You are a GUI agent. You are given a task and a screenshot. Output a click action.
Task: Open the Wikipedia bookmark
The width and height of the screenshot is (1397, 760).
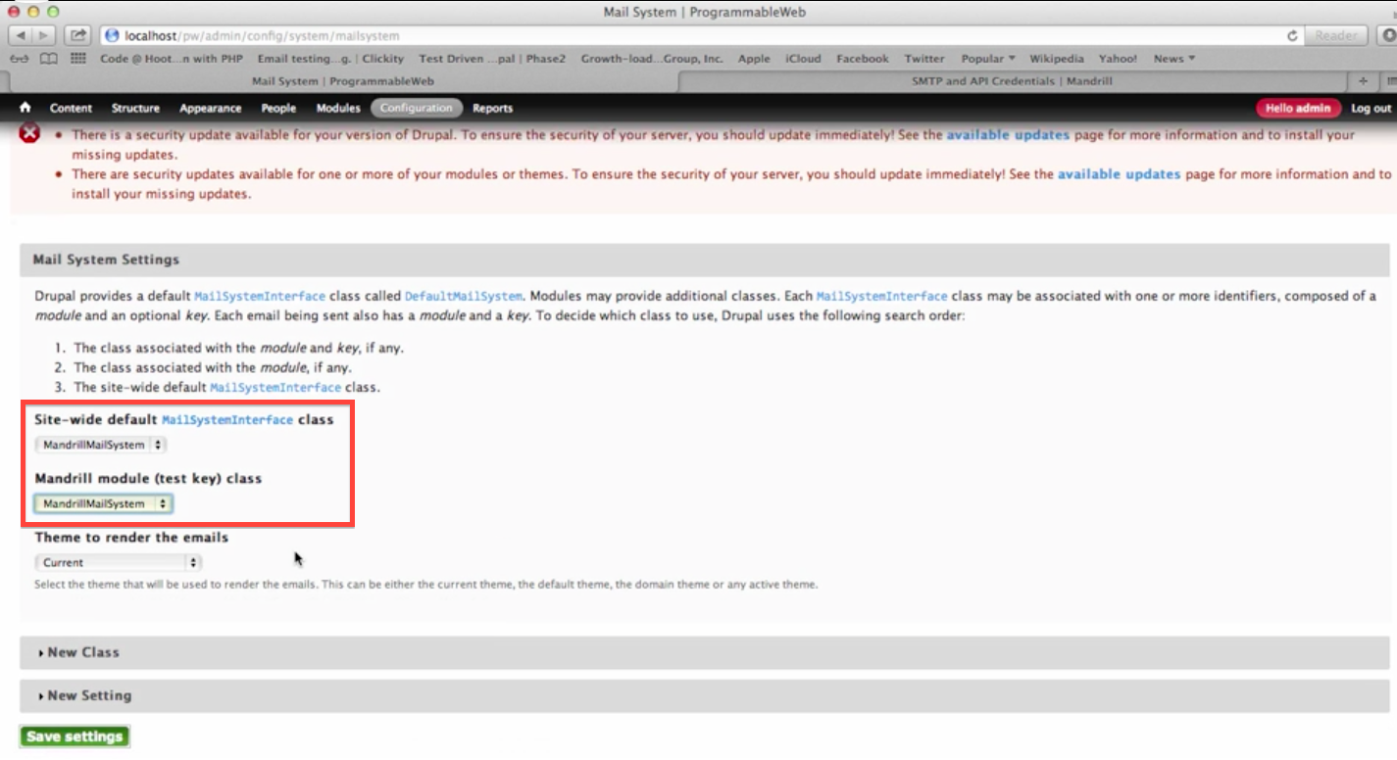point(1057,59)
